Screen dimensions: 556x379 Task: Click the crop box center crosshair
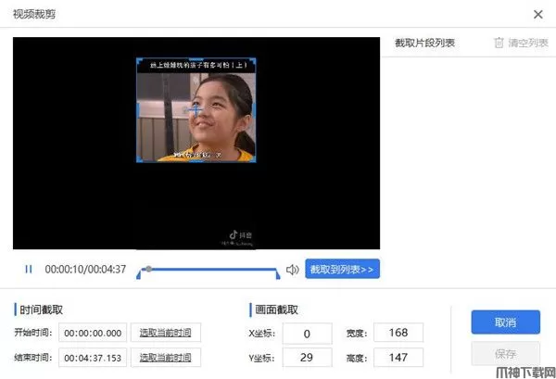pyautogui.click(x=196, y=110)
